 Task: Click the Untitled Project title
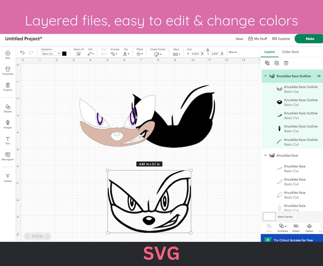click(24, 39)
